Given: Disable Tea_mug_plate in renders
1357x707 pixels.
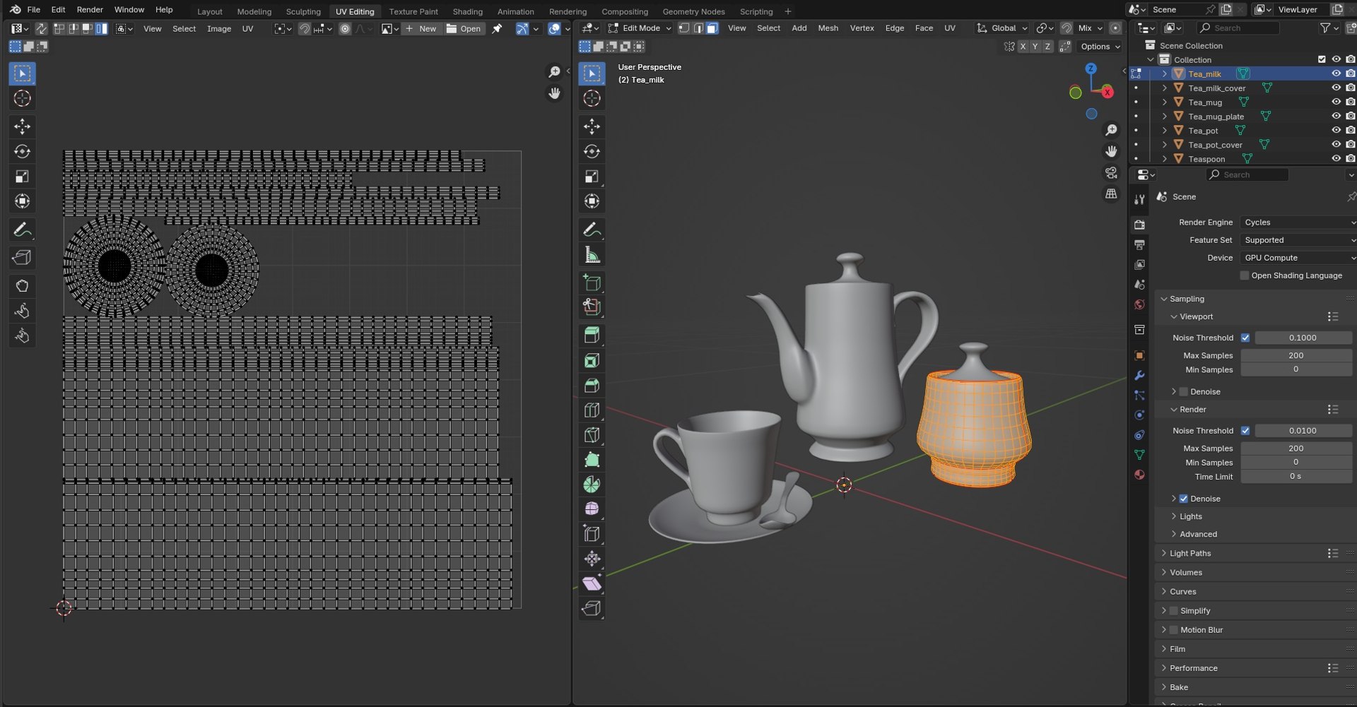Looking at the screenshot, I should click(x=1350, y=117).
